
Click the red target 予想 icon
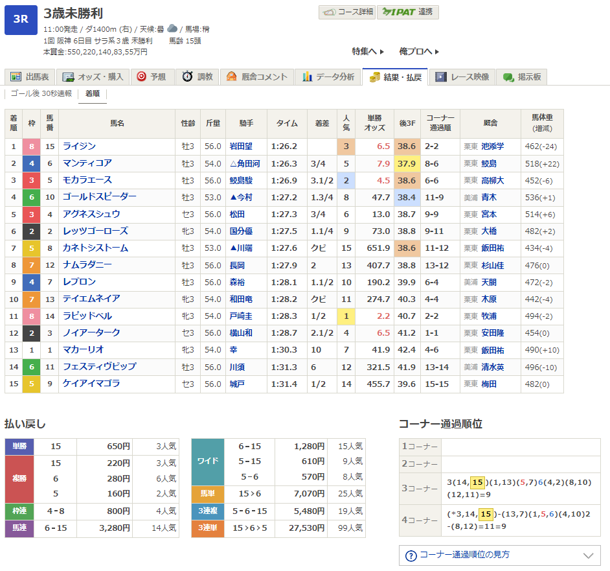pos(141,77)
